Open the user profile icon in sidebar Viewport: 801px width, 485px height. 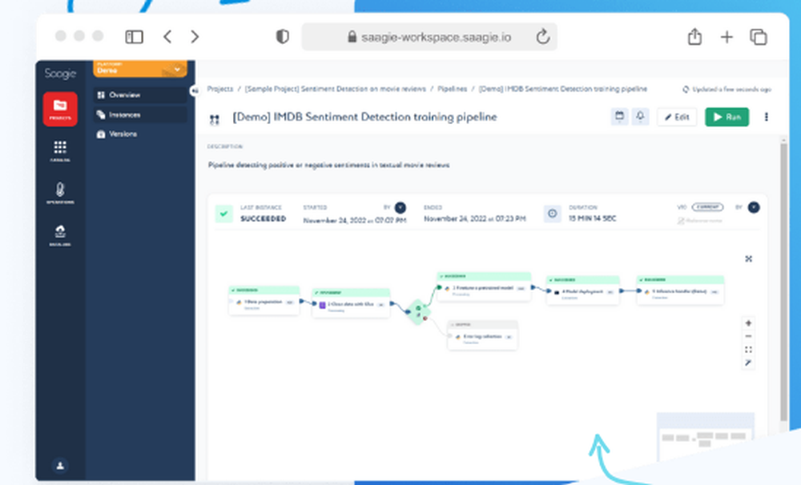pos(60,466)
